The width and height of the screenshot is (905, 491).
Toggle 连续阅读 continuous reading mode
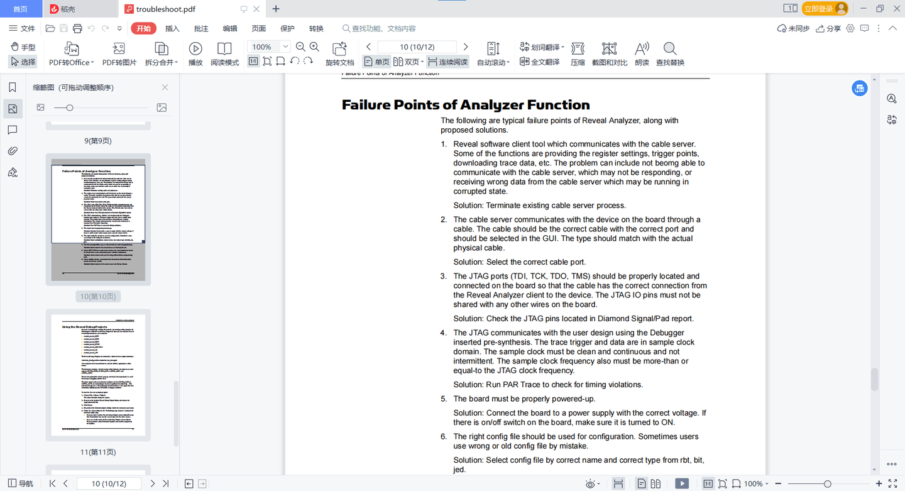[448, 62]
